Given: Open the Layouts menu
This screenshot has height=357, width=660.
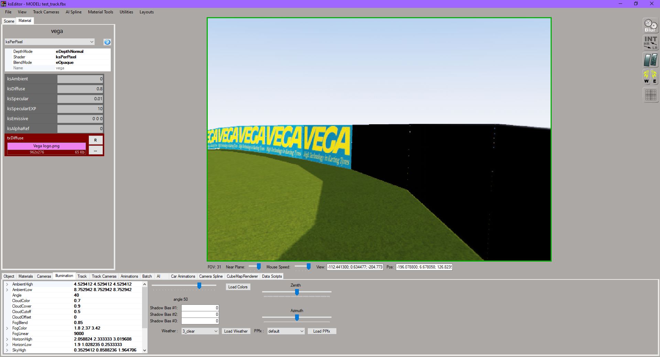Looking at the screenshot, I should click(147, 12).
